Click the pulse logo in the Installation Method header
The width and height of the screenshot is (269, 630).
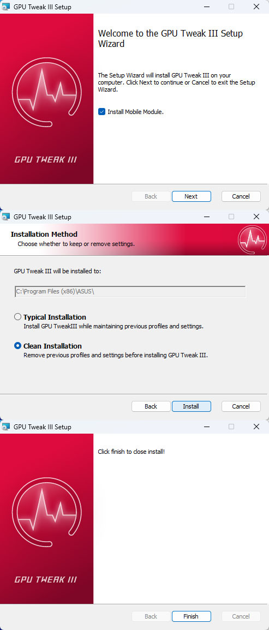(x=252, y=239)
